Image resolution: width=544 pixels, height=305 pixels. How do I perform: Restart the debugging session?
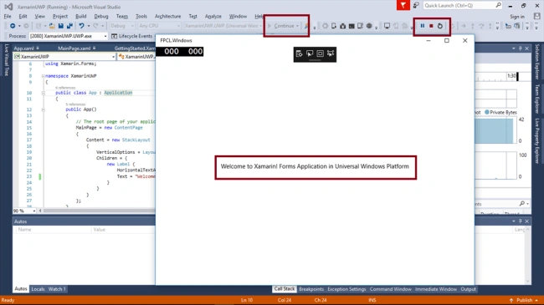[x=440, y=26]
